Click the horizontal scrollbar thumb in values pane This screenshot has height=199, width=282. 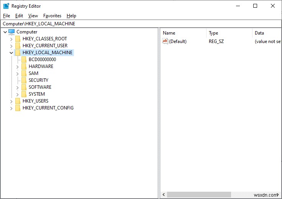[199, 195]
